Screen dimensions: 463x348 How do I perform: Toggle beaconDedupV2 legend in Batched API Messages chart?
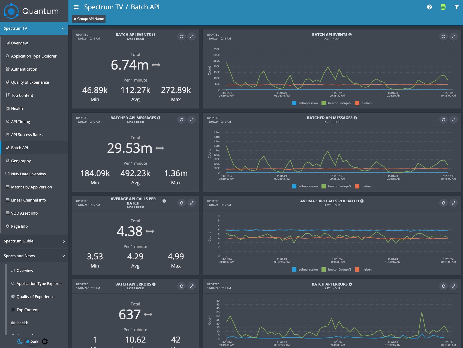(x=336, y=186)
